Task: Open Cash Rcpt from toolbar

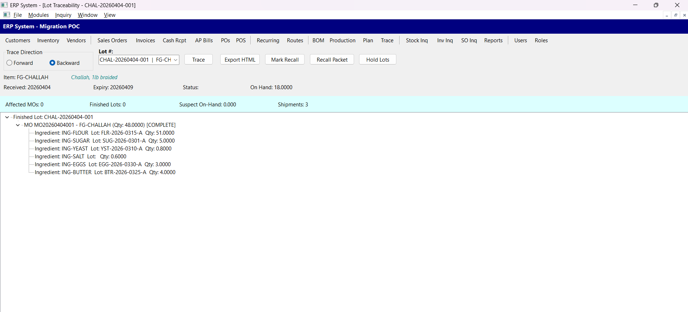Action: click(x=174, y=40)
